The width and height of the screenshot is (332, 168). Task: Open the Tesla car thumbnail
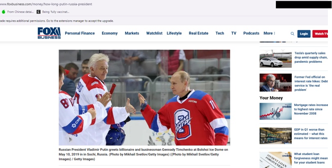275,59
